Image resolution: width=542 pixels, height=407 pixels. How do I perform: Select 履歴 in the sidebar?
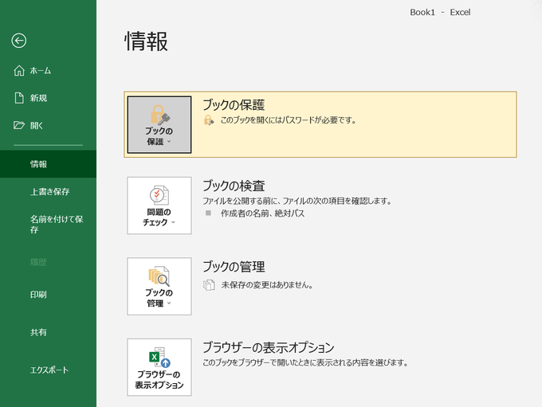48,262
